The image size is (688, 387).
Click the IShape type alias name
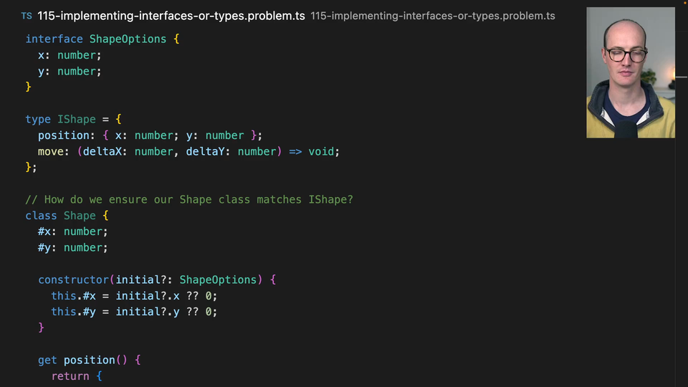[76, 119]
